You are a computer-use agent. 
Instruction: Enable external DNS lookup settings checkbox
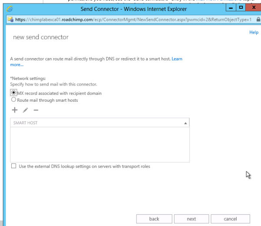(13, 166)
